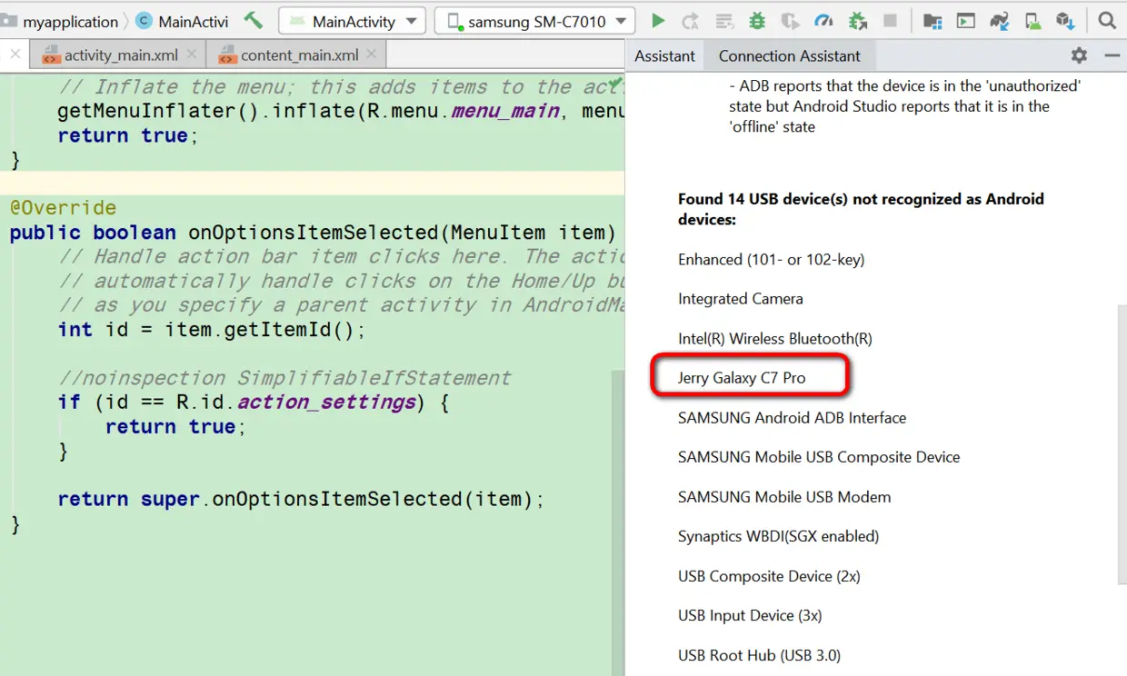The height and width of the screenshot is (676, 1127).
Task: Open Search Everywhere magnifier
Action: click(x=1107, y=20)
